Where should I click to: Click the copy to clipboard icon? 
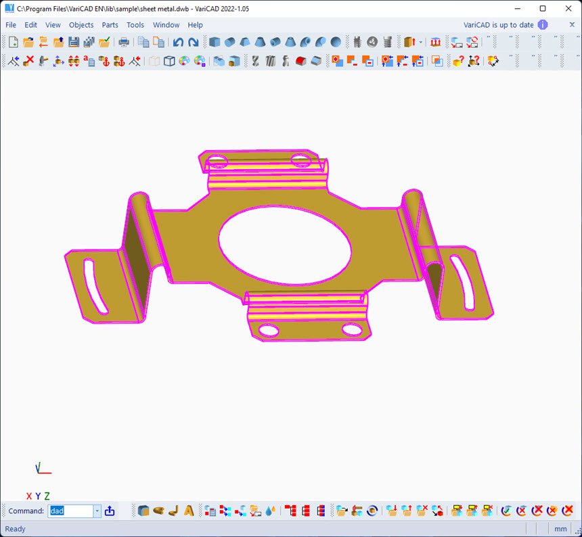[x=143, y=42]
